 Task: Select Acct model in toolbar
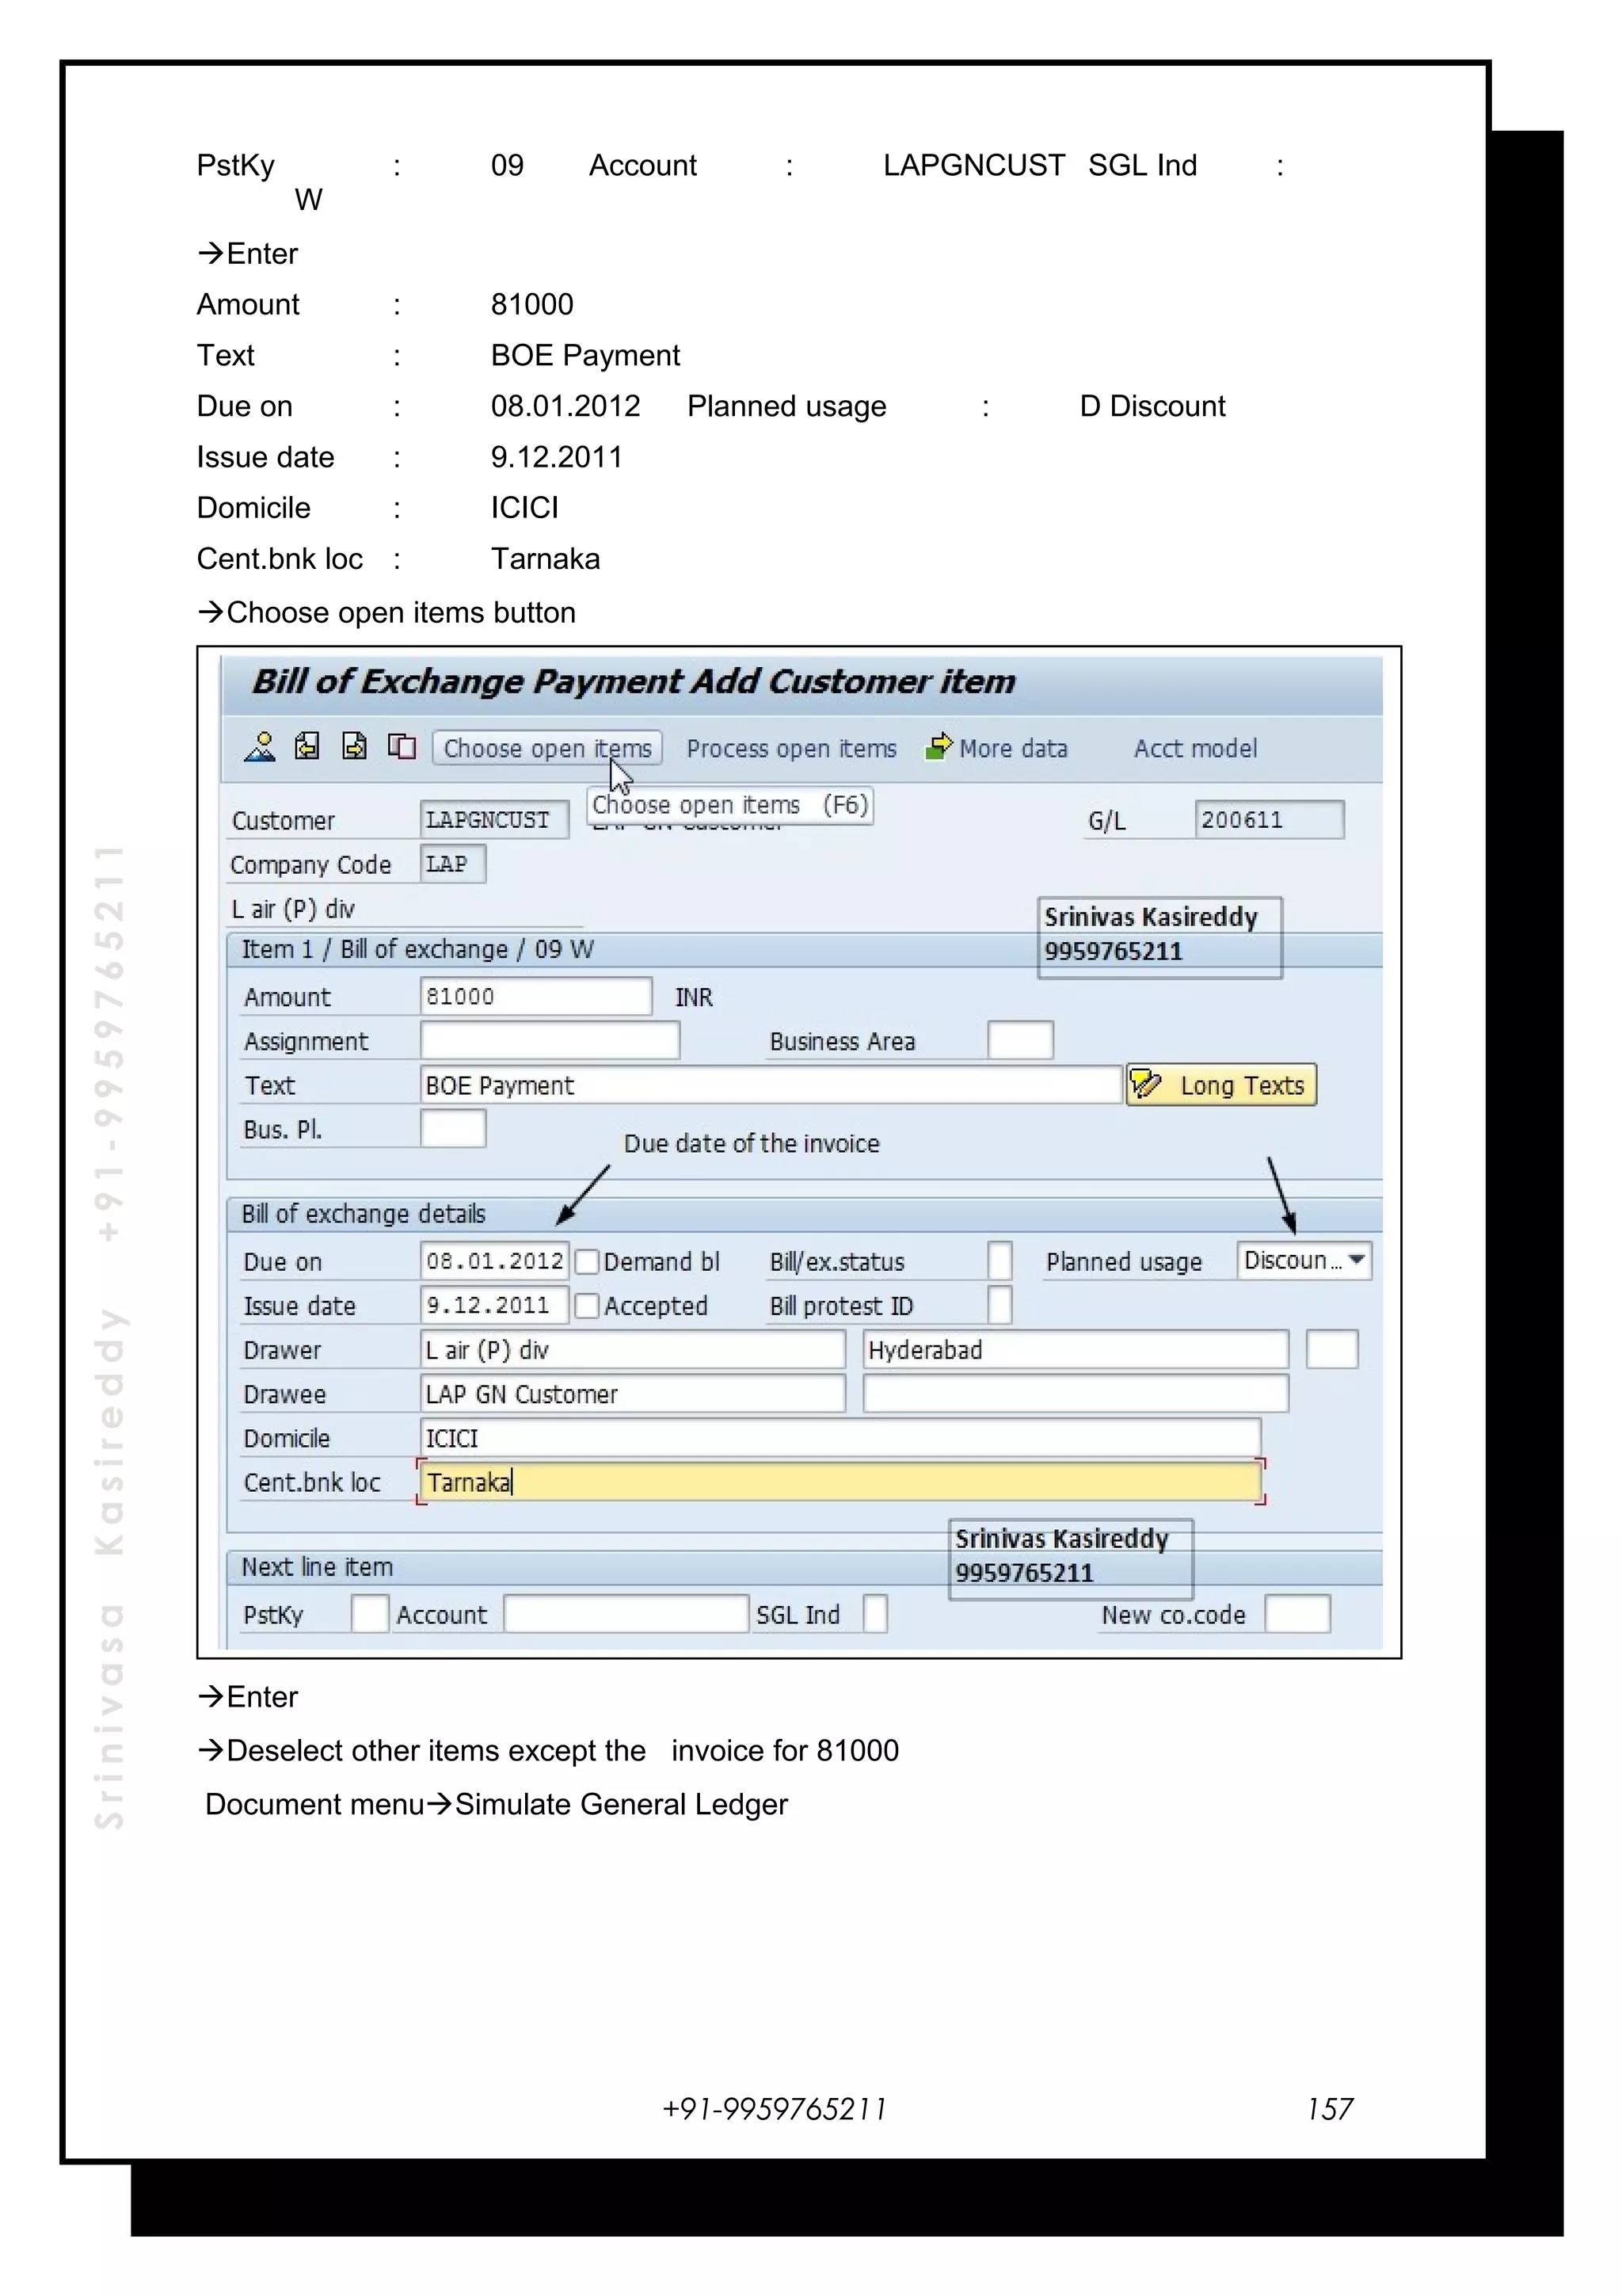coord(1194,748)
